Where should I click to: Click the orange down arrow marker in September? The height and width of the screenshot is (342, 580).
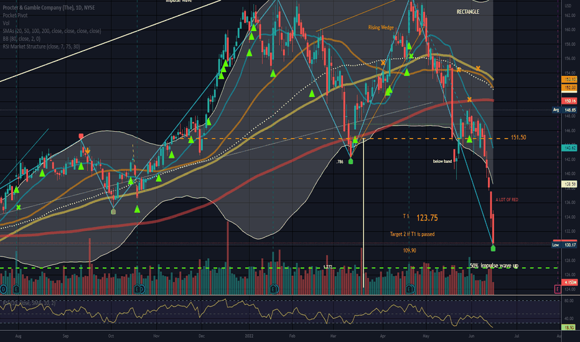pos(87,151)
